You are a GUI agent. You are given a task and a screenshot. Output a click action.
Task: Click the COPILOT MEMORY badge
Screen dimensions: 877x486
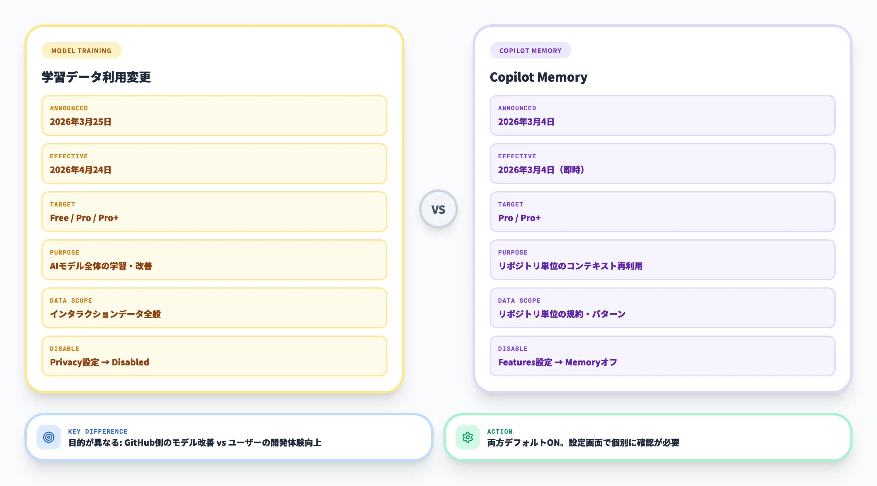tap(530, 50)
